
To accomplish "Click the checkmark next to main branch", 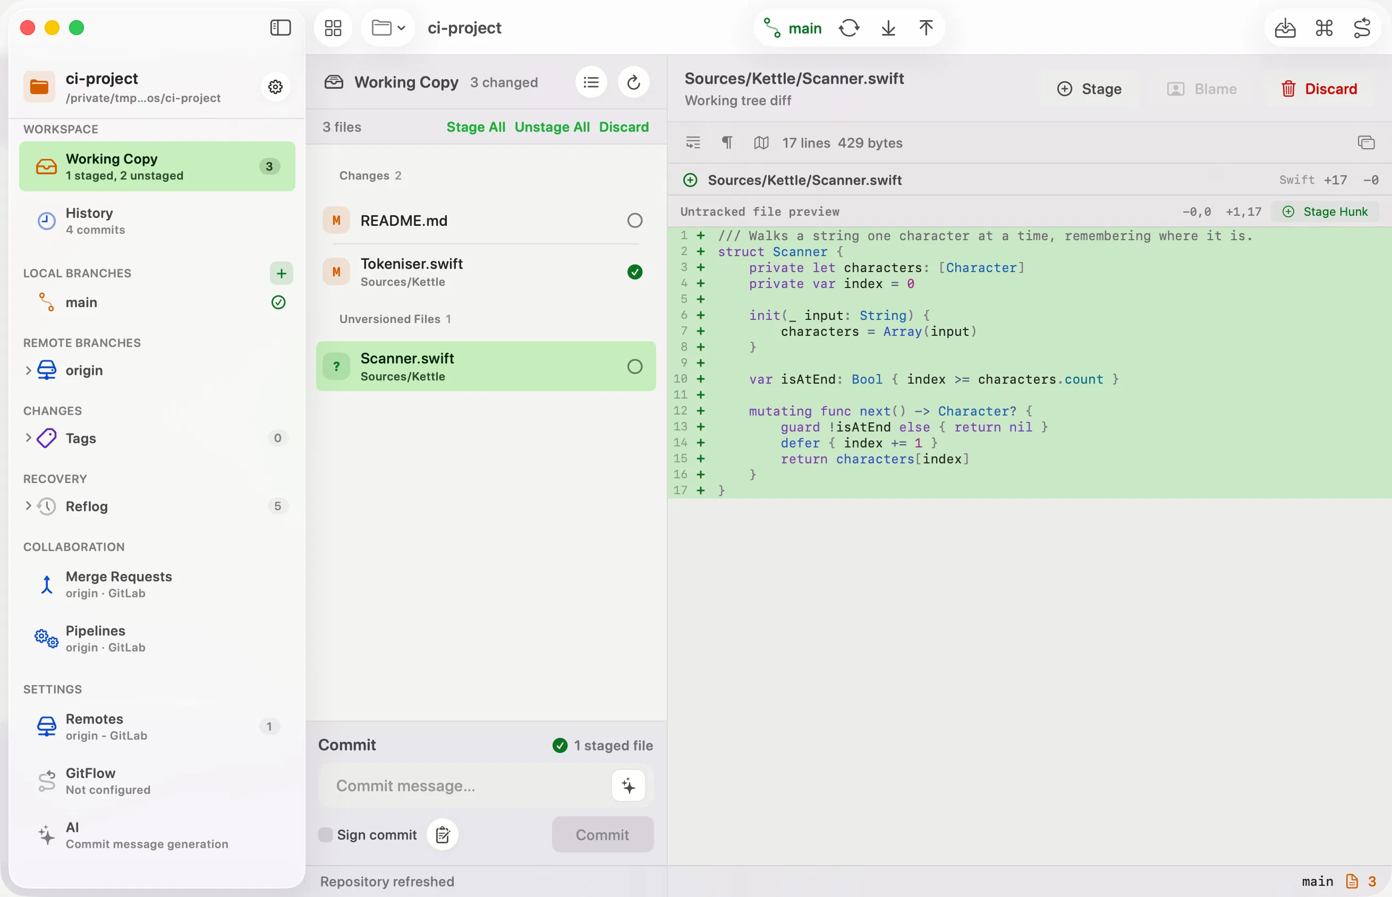I will pos(278,302).
